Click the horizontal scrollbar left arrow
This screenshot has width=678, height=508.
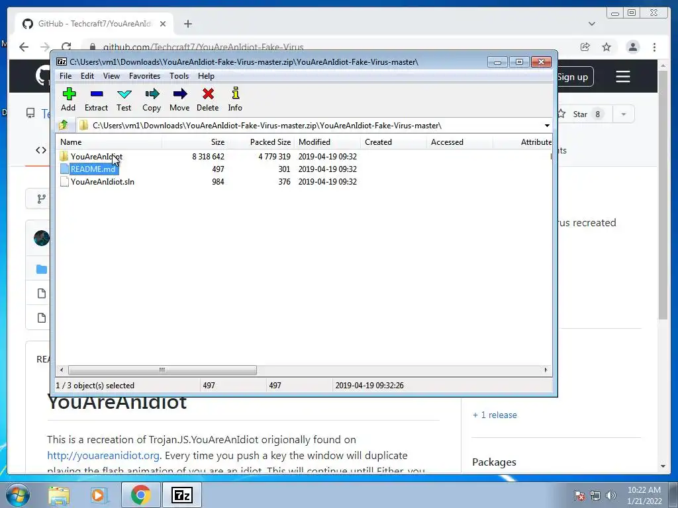click(x=62, y=370)
